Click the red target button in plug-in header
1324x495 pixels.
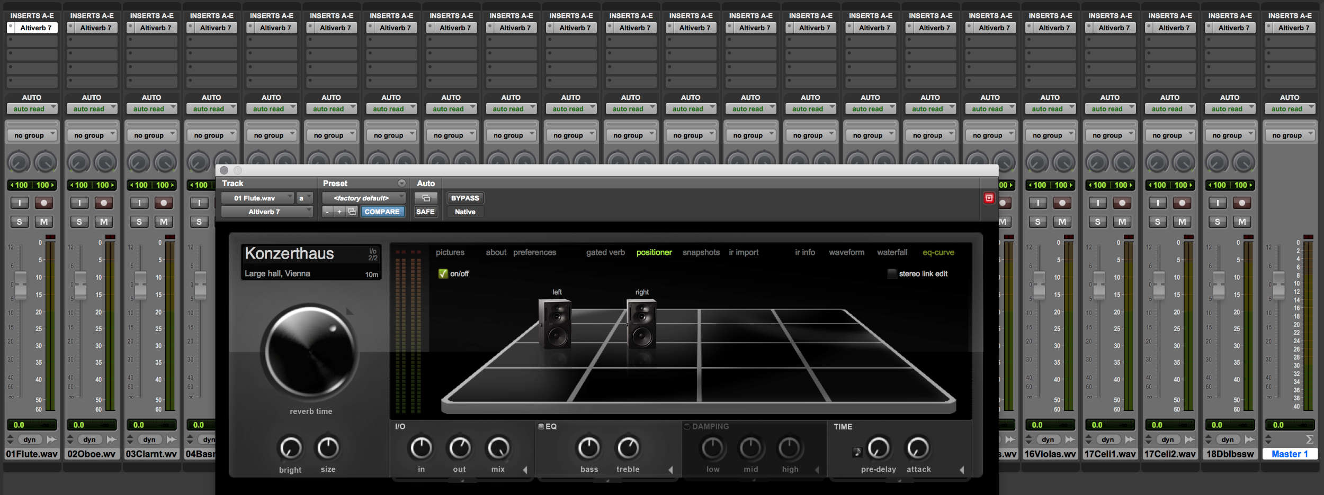click(989, 198)
